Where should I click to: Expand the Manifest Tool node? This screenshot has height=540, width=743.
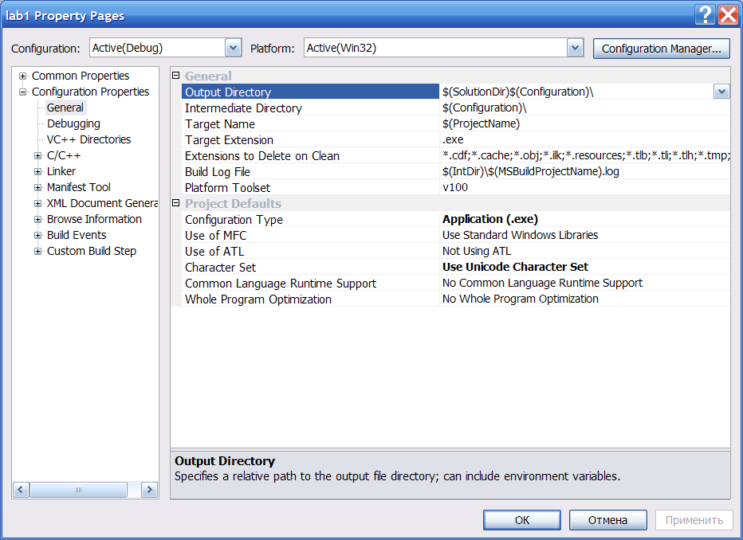pos(38,187)
